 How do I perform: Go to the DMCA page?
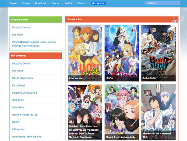[69, 3]
